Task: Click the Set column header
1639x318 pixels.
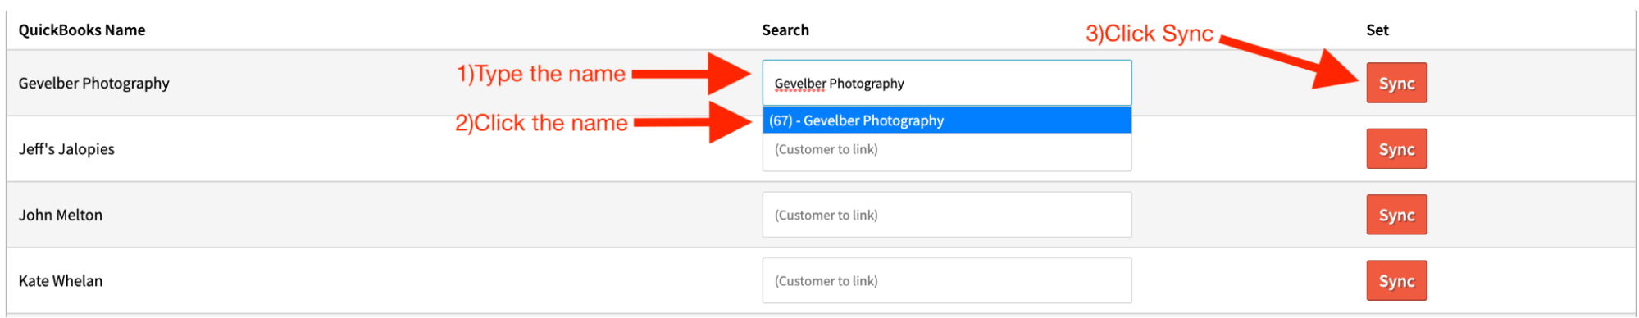Action: 1377,30
